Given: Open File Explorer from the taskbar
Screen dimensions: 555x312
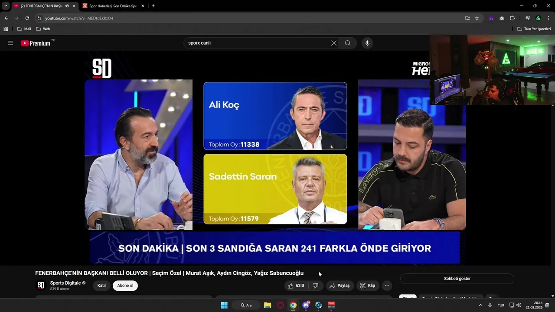Looking at the screenshot, I should point(268,305).
